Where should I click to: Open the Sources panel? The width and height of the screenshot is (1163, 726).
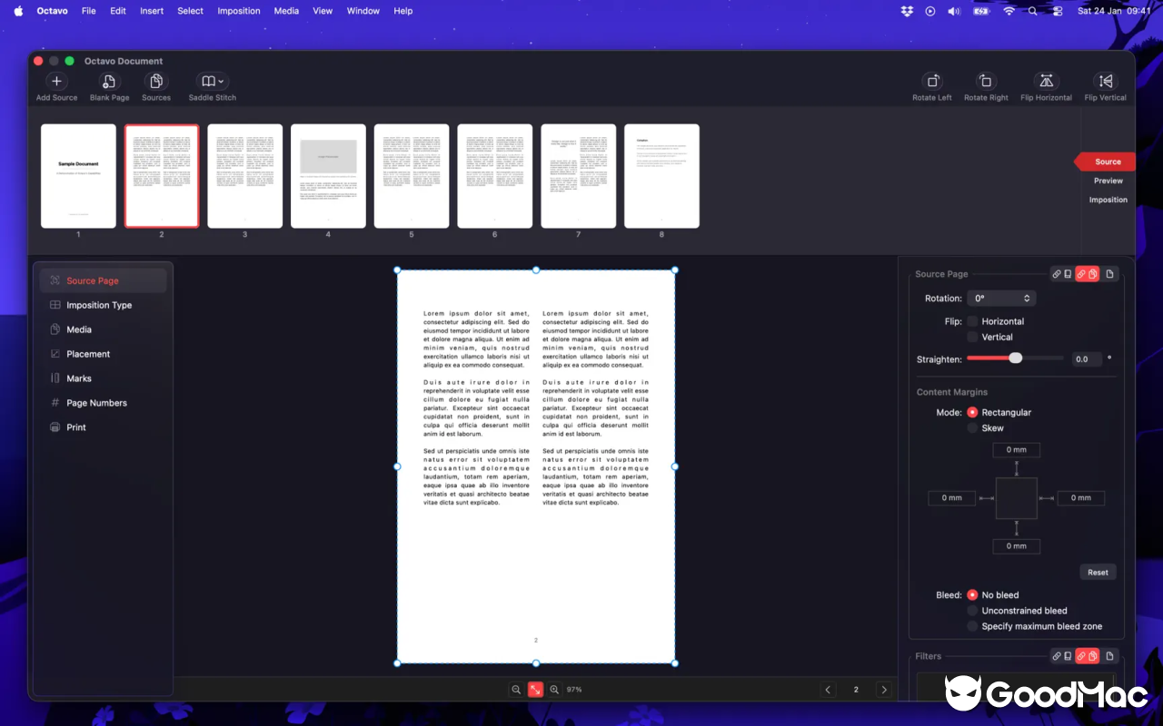coord(155,86)
